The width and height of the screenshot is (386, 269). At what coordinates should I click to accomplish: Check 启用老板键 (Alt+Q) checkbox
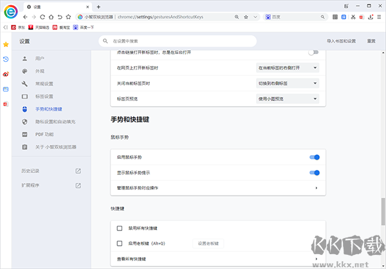point(120,243)
